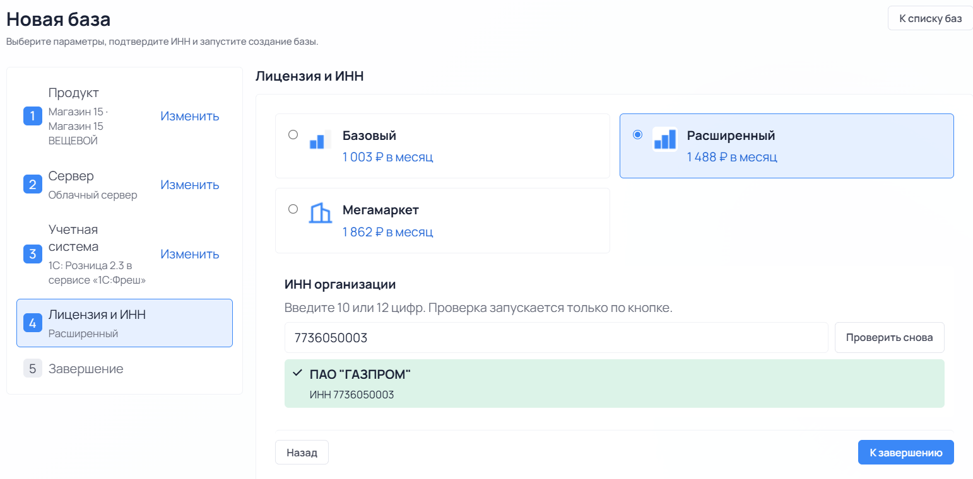Click step number 1 badge for Продукт
The image size is (973, 479).
33,117
